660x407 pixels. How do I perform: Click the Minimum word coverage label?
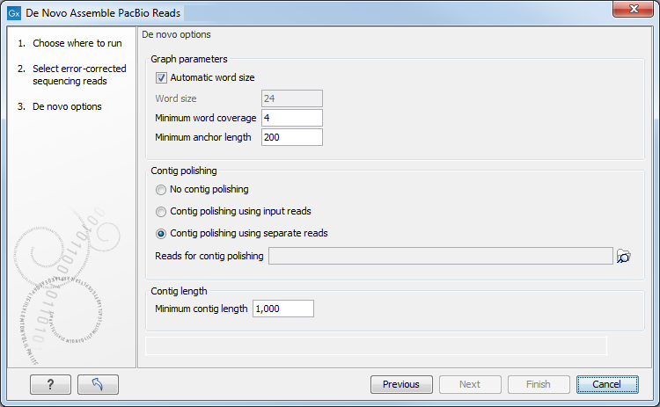206,118
